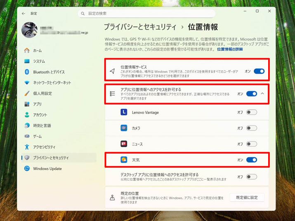Click the 天気 weather app icon
The image size is (295, 221).
coord(123,160)
